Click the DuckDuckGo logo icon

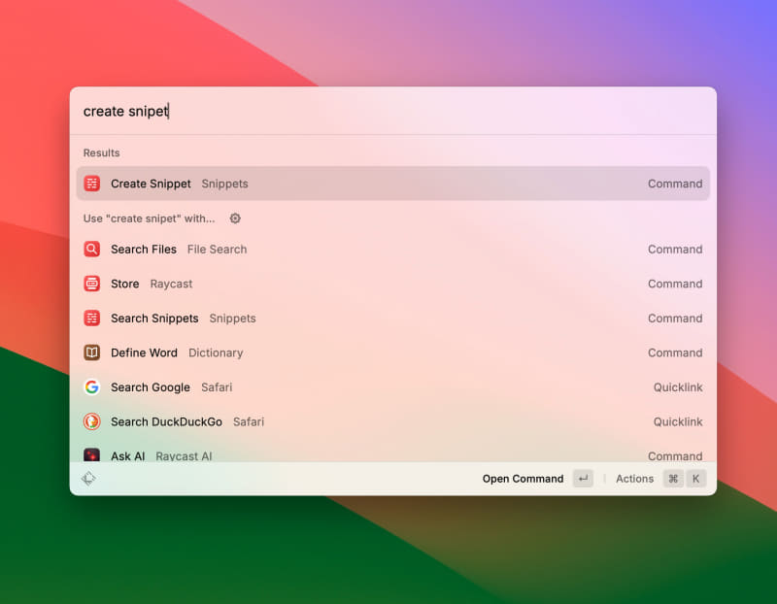pos(91,421)
